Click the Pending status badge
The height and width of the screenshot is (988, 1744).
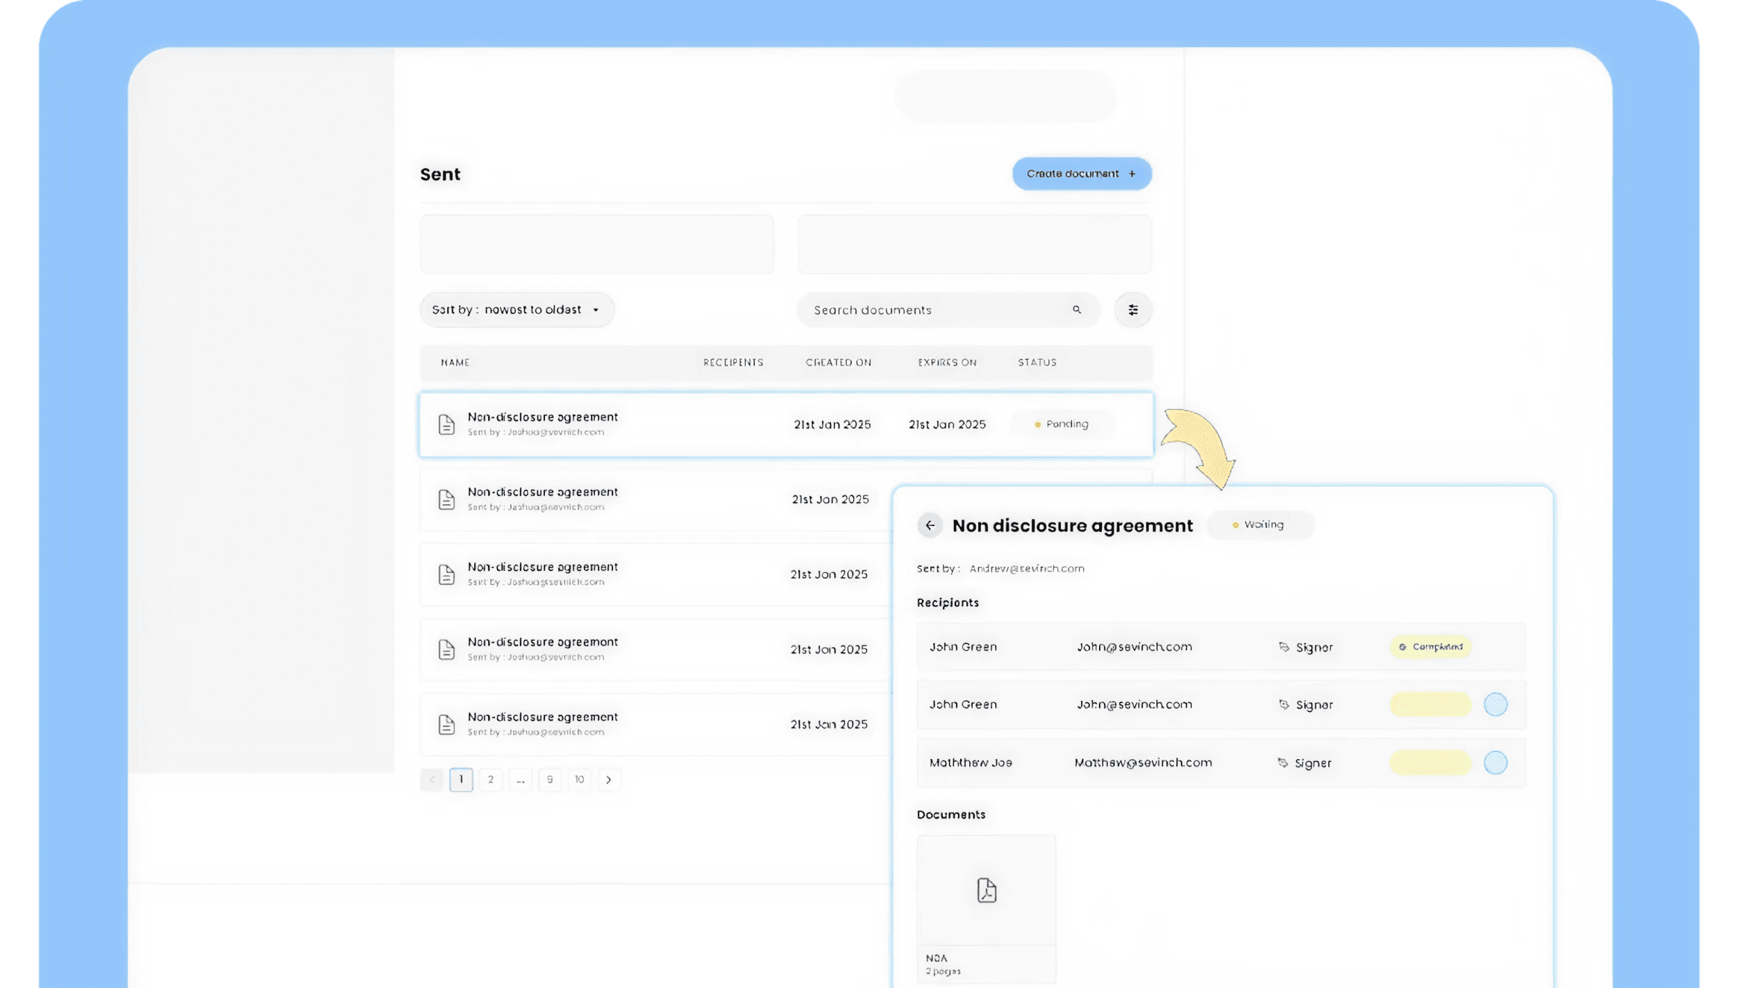1062,424
